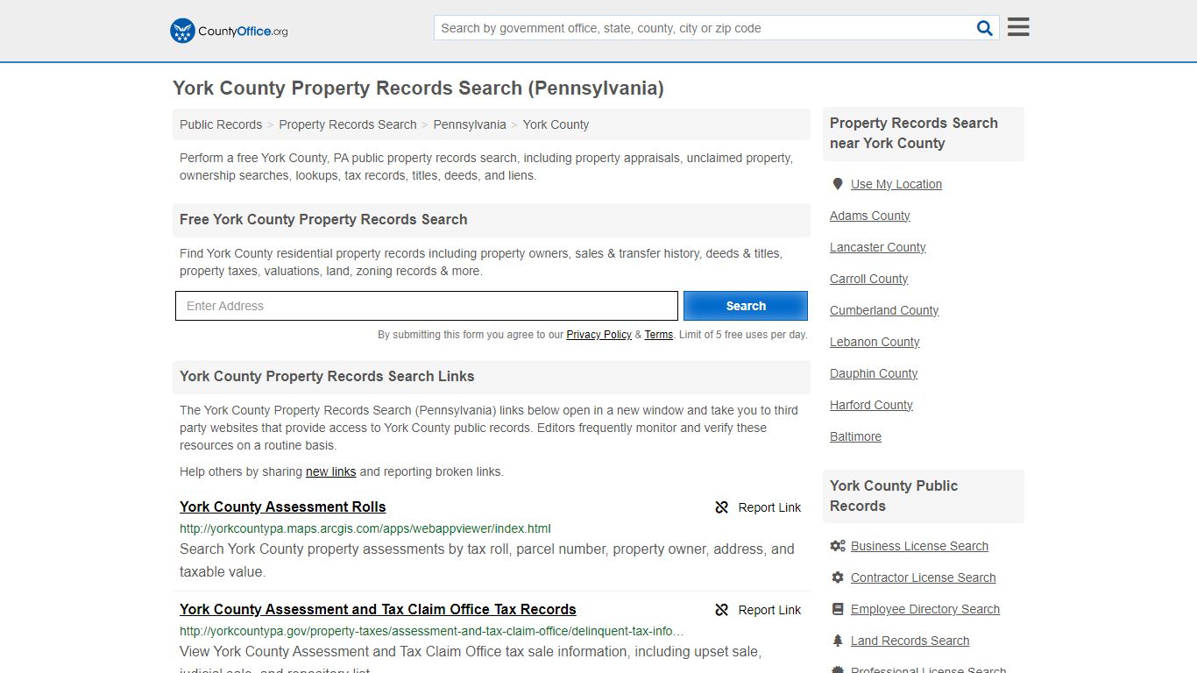The width and height of the screenshot is (1197, 673).
Task: Open Assessment and Tax Claim Office Tax Records
Action: 378,609
